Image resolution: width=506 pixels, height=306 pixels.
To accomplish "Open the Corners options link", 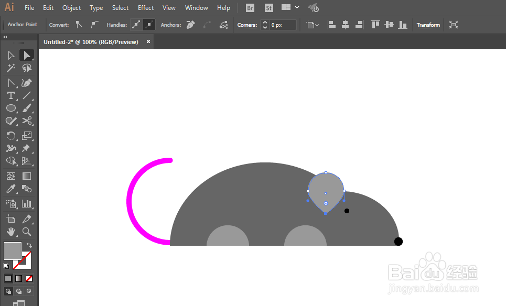I will pos(247,25).
